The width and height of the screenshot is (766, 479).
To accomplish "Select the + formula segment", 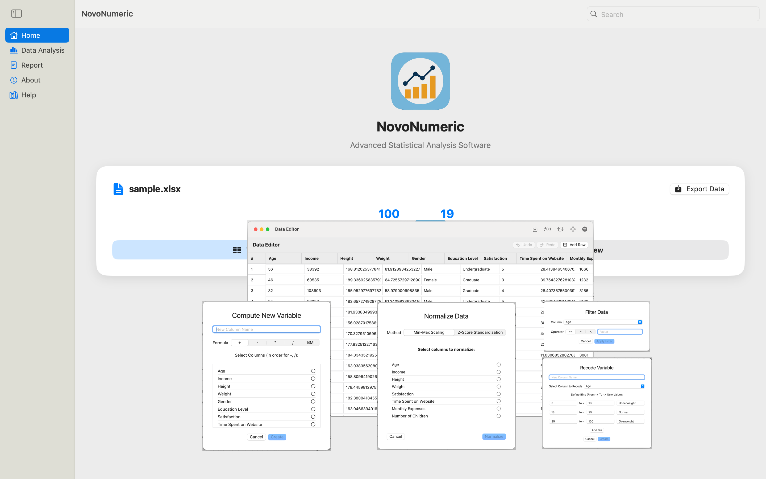I will pos(240,342).
